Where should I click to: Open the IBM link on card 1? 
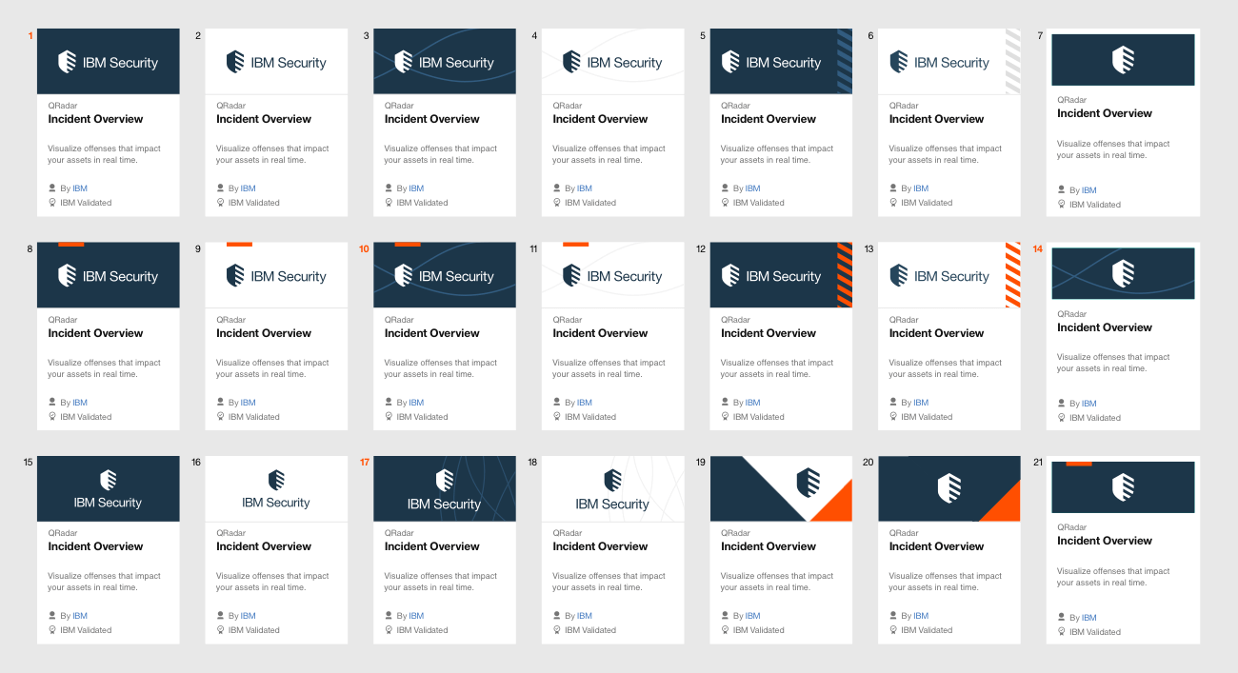[80, 188]
